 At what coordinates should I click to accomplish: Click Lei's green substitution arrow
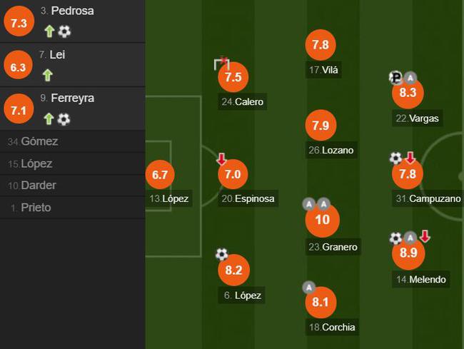click(48, 75)
